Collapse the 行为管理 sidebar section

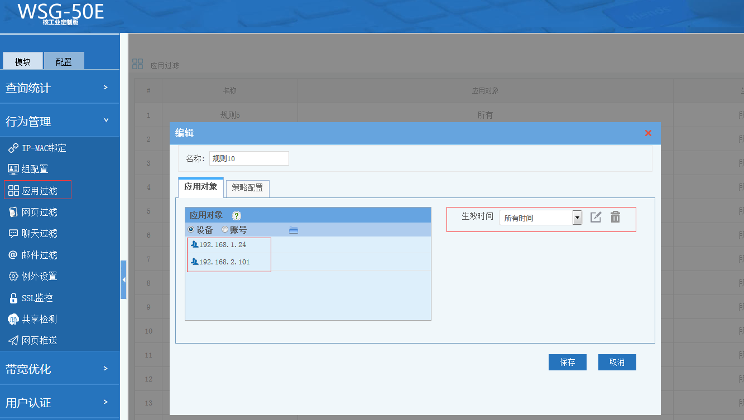[59, 121]
